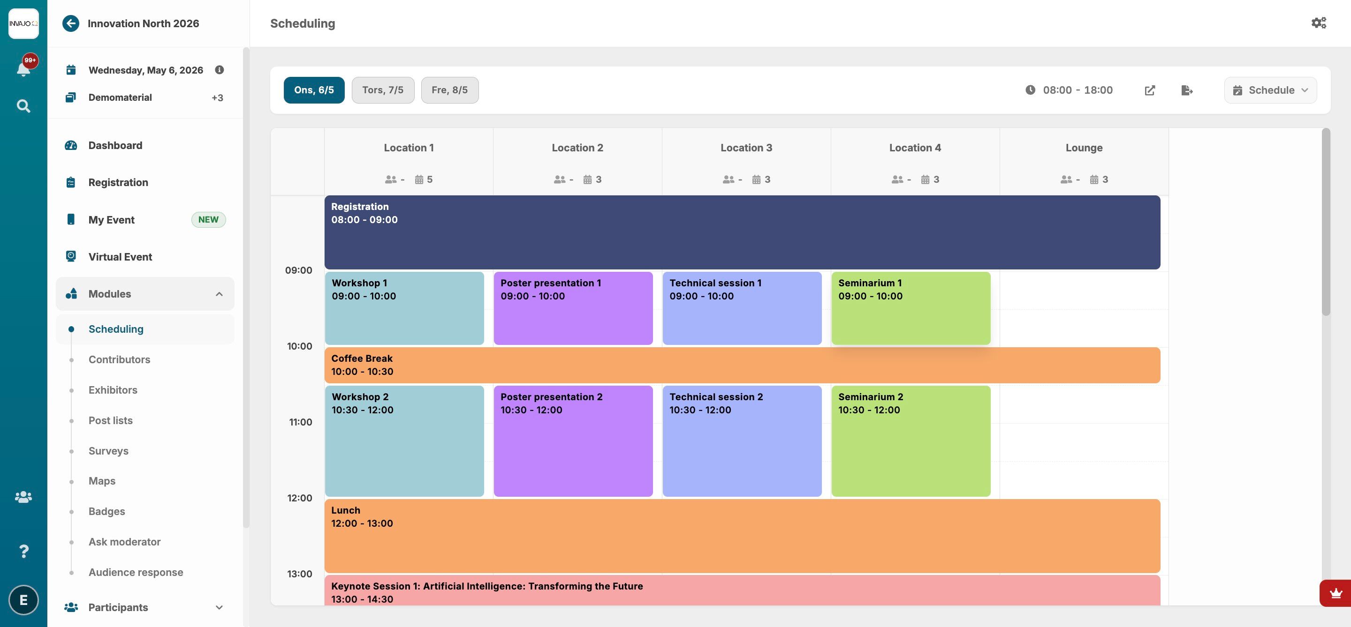Click the info icon next to event date
This screenshot has height=627, width=1351.
[219, 70]
